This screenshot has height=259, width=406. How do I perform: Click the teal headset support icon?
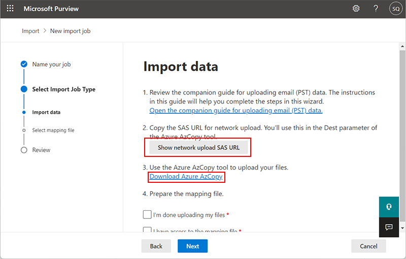click(389, 207)
